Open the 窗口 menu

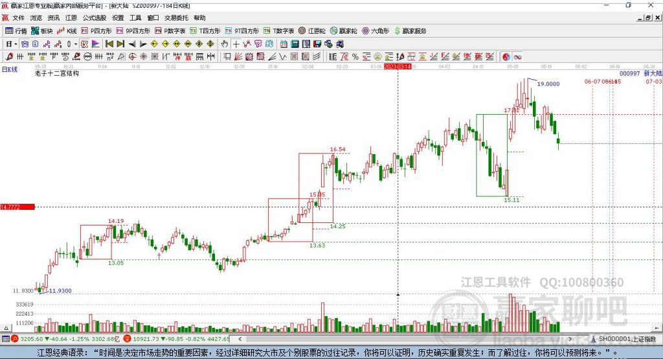click(153, 17)
